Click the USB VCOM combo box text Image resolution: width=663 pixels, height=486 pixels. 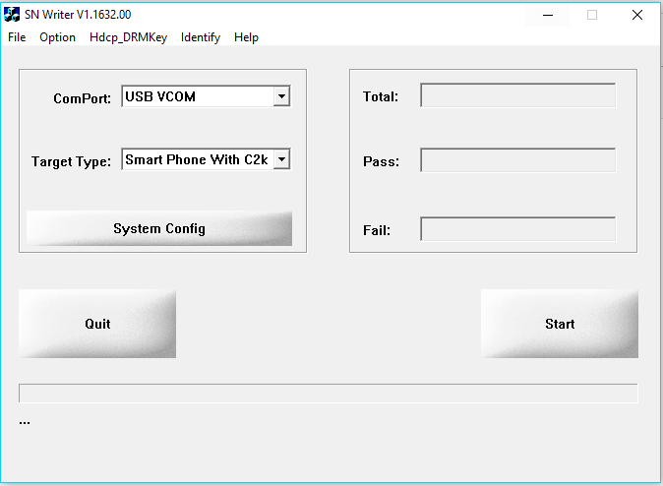[x=197, y=96]
